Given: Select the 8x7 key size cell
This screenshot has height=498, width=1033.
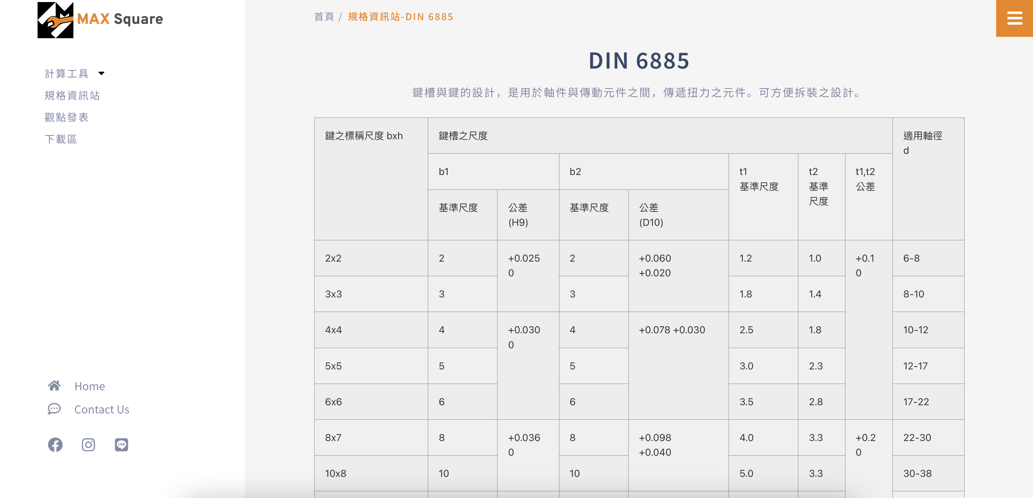Looking at the screenshot, I should click(x=371, y=437).
